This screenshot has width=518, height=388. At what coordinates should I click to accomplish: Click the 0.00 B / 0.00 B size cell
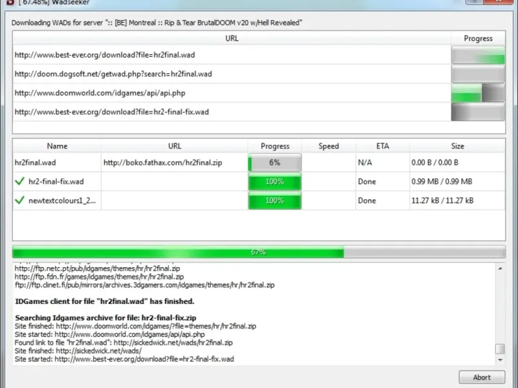click(458, 162)
